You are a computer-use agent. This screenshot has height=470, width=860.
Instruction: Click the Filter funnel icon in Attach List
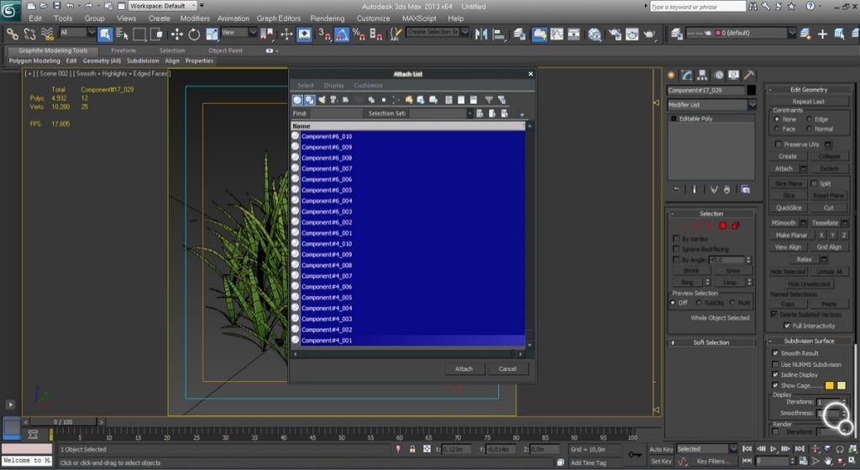pos(489,100)
